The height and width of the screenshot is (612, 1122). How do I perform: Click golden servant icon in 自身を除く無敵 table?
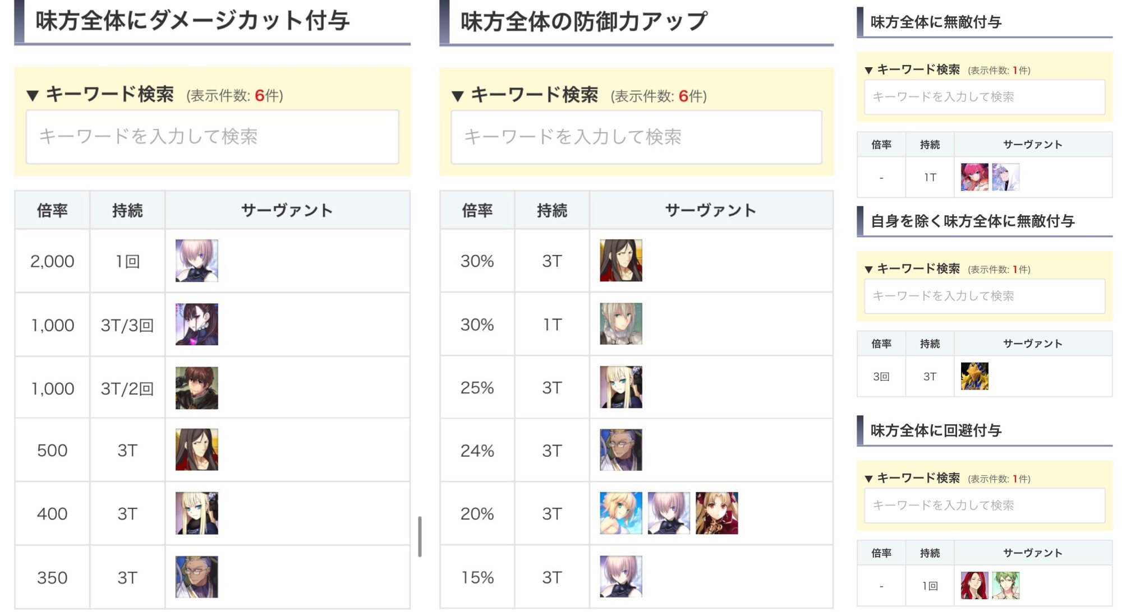(x=974, y=376)
